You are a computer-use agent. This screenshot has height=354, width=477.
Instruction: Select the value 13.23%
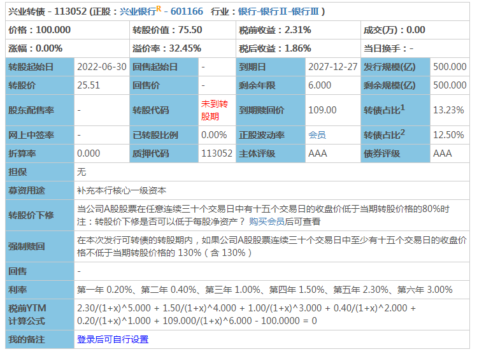448,110
